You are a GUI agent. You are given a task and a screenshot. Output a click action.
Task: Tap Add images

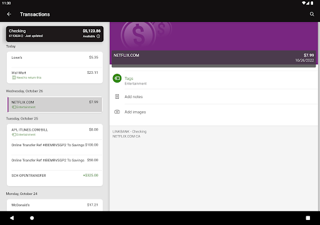point(214,112)
